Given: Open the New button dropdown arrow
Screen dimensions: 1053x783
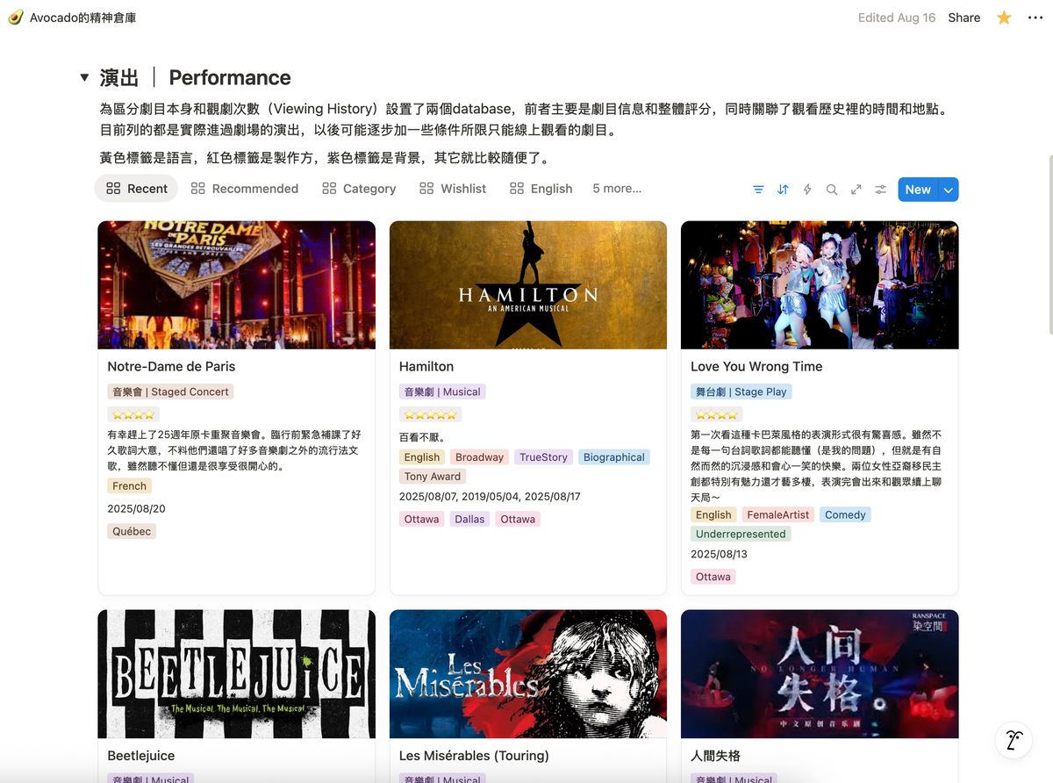Looking at the screenshot, I should pyautogui.click(x=949, y=190).
